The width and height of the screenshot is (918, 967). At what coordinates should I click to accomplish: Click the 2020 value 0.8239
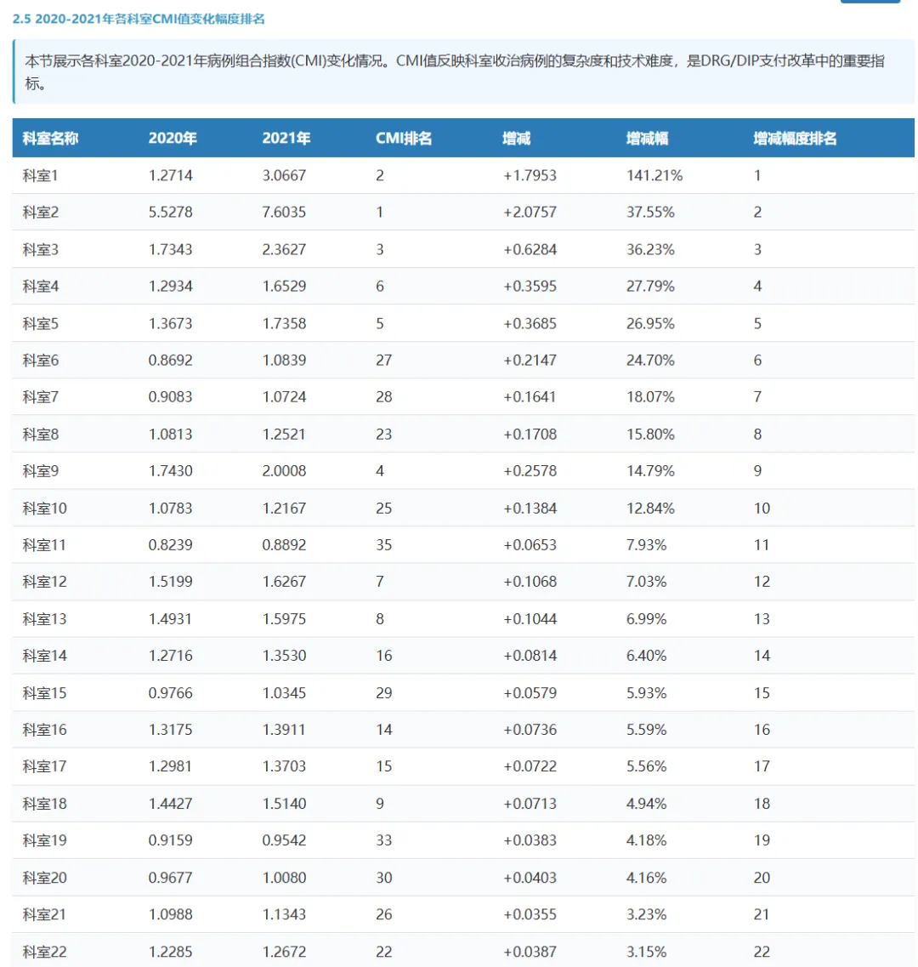click(x=171, y=544)
